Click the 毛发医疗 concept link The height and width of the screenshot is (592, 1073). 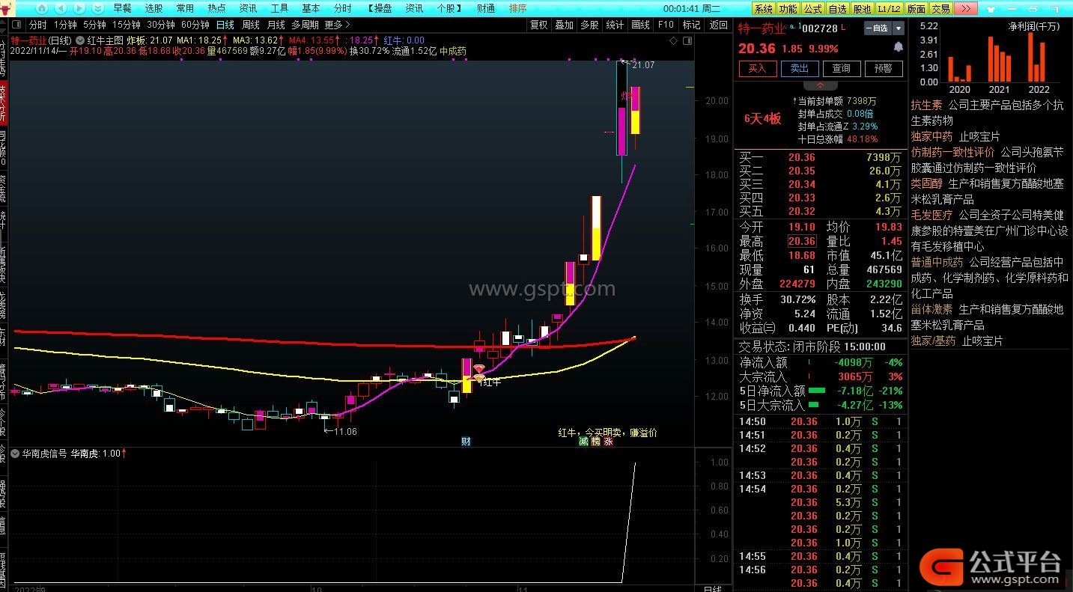click(931, 215)
